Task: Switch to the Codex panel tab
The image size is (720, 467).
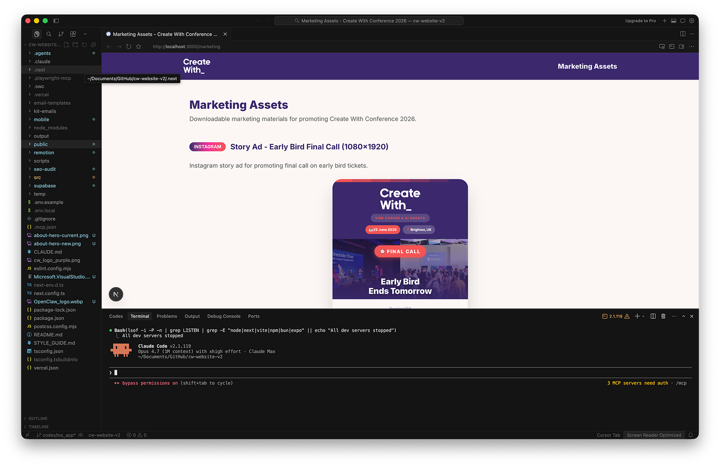Action: 116,316
